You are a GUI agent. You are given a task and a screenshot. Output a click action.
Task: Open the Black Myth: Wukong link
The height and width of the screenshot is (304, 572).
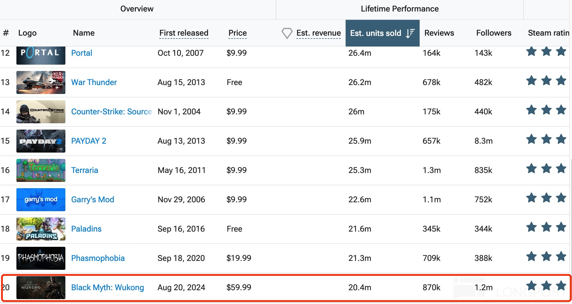tap(107, 287)
